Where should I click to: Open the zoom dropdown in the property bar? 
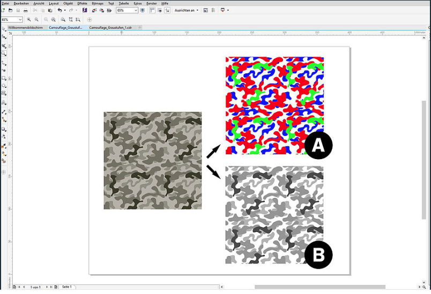[20, 20]
